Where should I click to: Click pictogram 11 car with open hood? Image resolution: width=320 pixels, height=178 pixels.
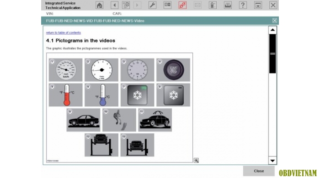pyautogui.click(x=155, y=120)
